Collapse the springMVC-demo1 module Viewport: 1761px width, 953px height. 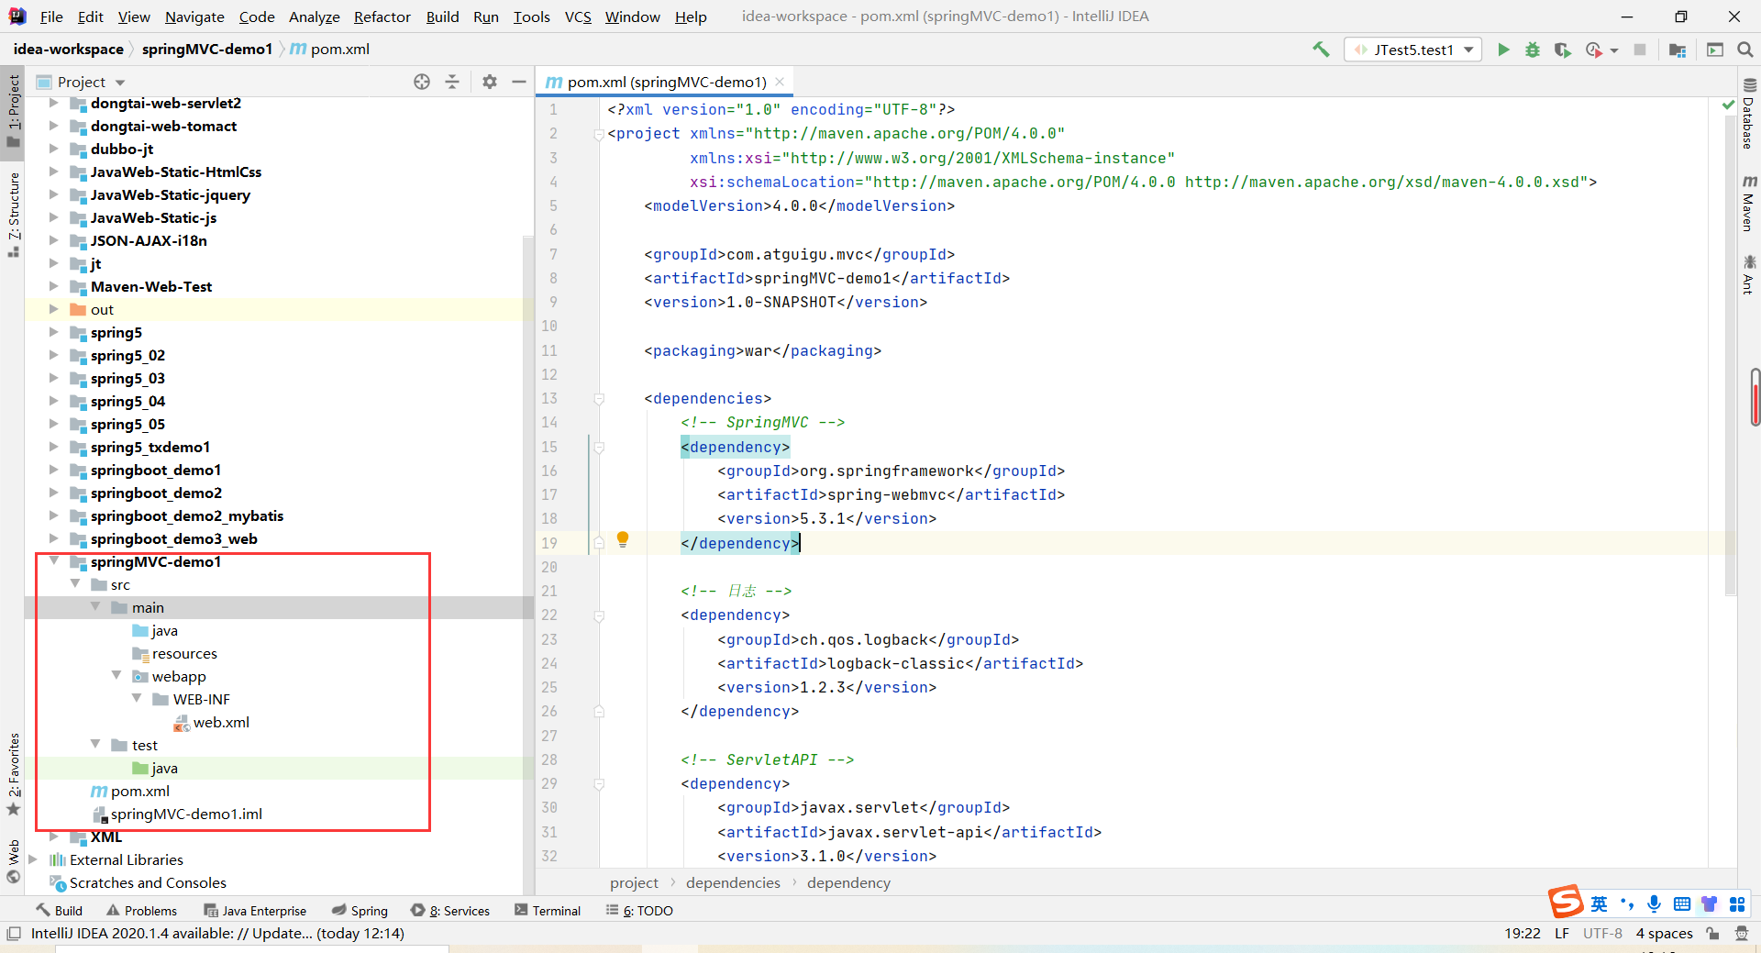coord(54,560)
